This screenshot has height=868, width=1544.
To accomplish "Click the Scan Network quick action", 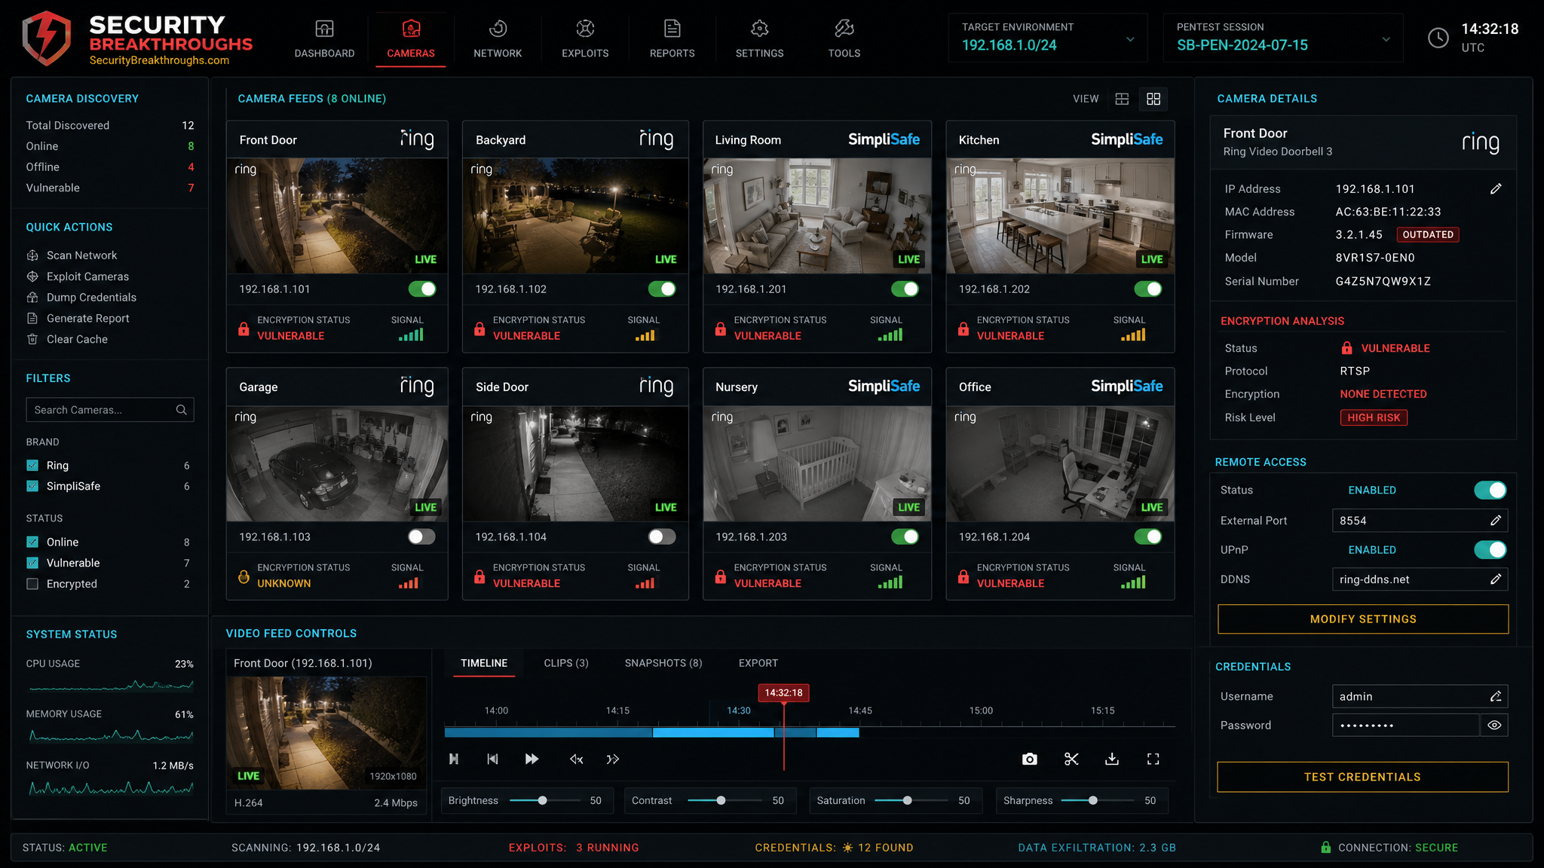I will (x=81, y=255).
